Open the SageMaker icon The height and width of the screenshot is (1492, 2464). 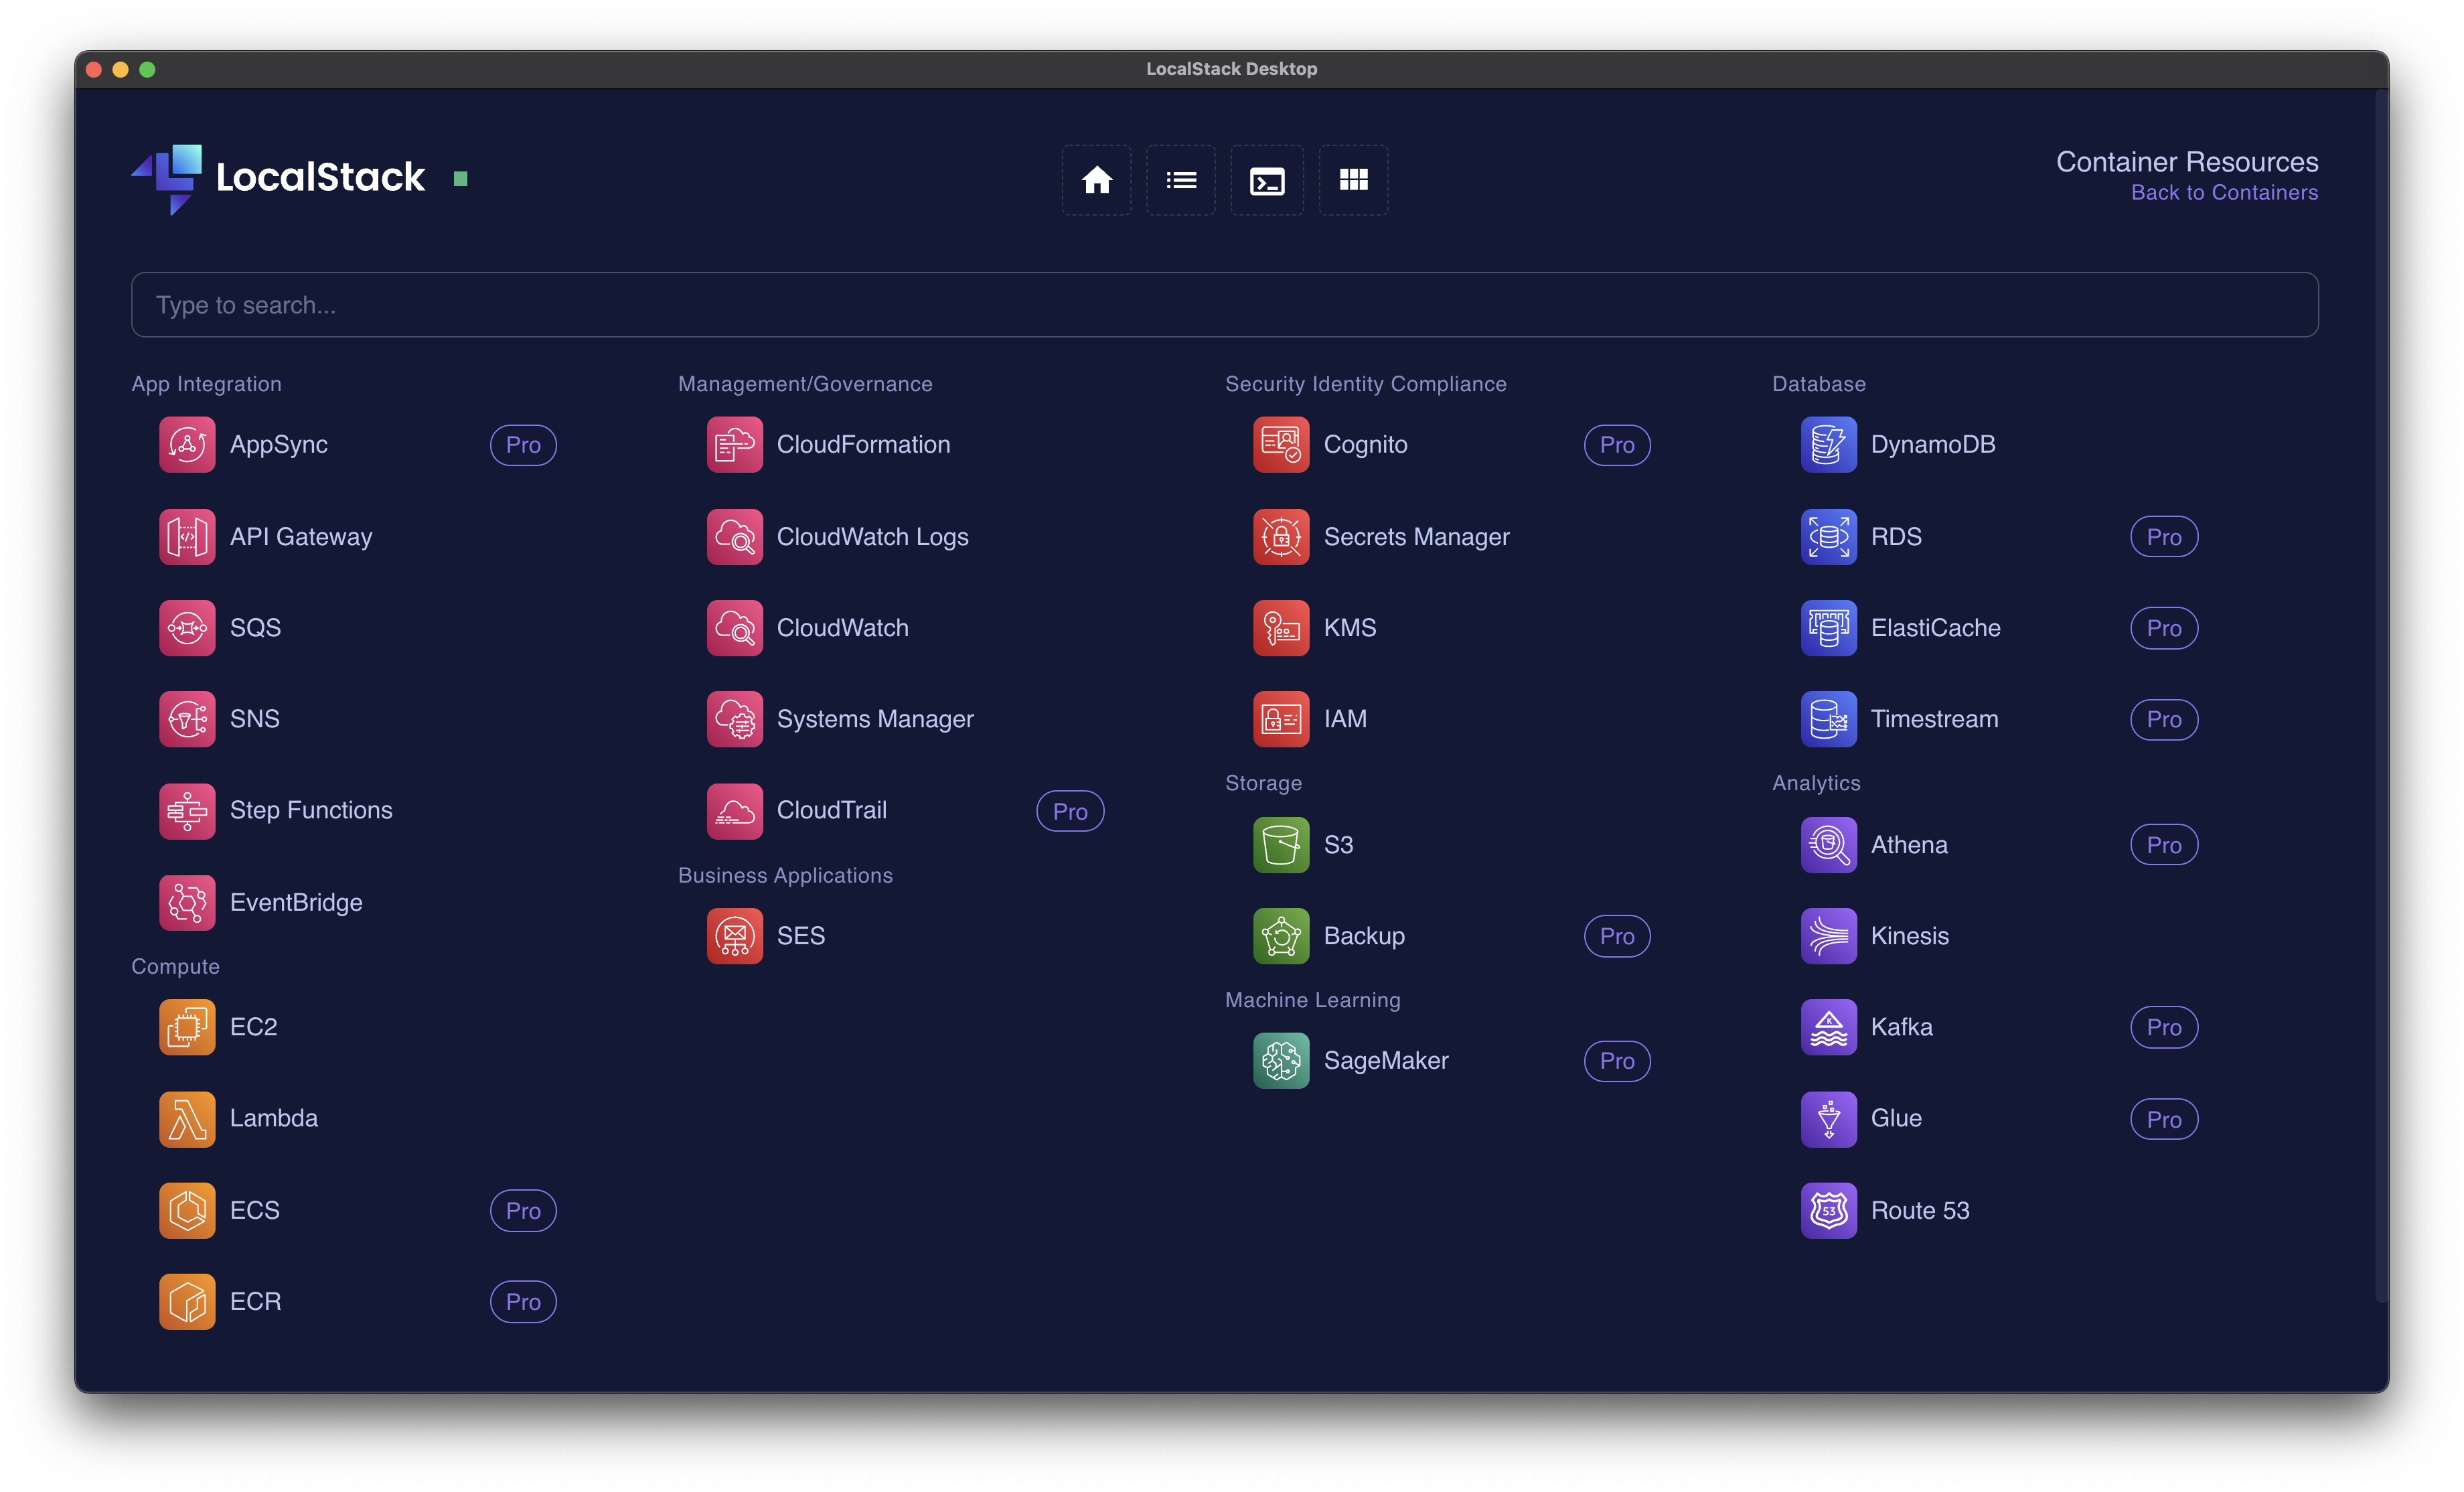(1281, 1061)
